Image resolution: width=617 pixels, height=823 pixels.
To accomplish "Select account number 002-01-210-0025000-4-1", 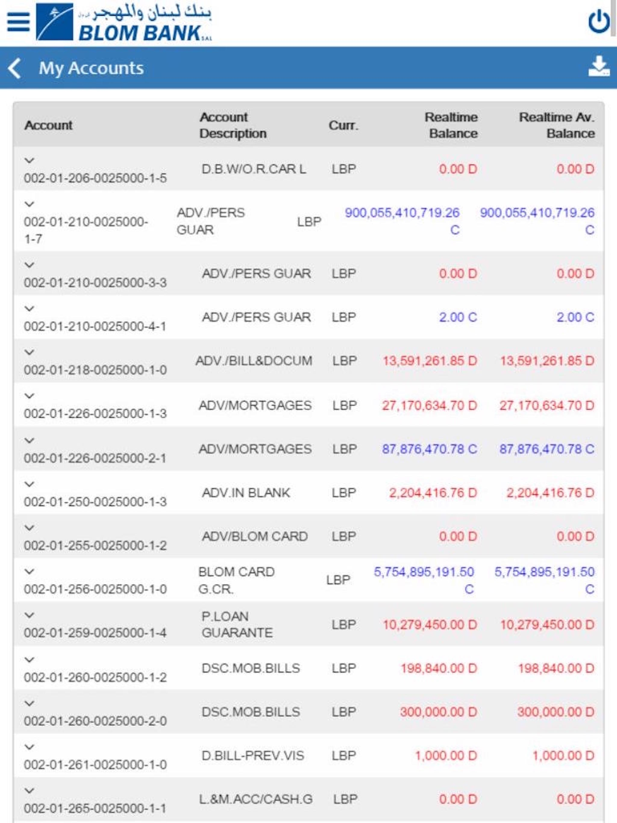I will point(95,326).
